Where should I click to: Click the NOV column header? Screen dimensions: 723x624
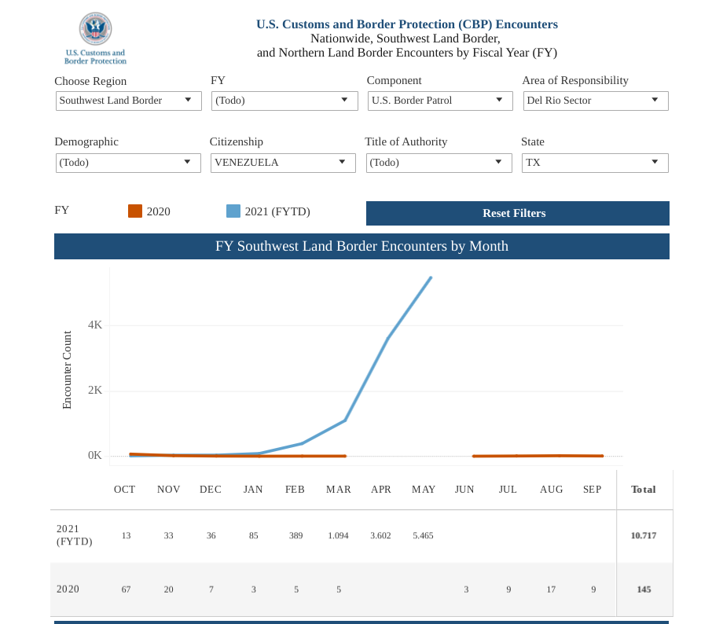pyautogui.click(x=168, y=490)
